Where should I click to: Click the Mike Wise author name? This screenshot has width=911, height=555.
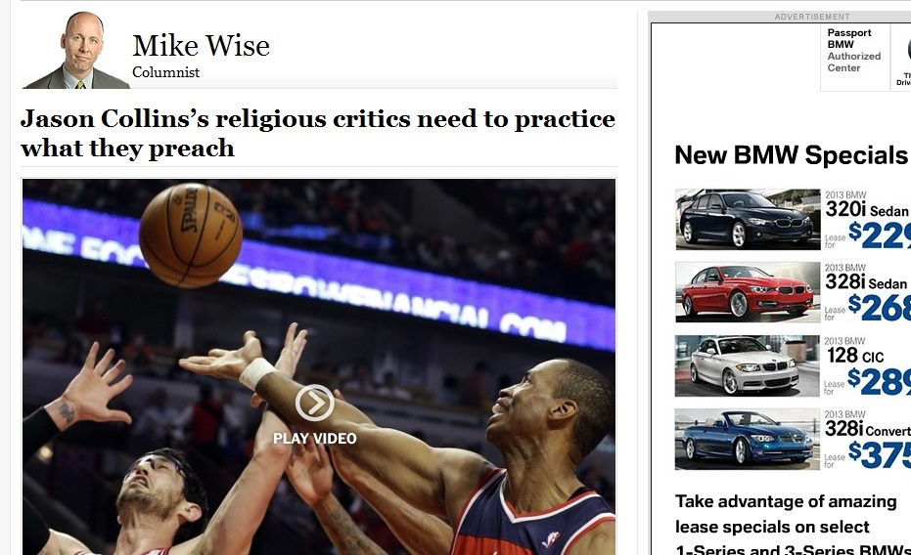coord(201,45)
